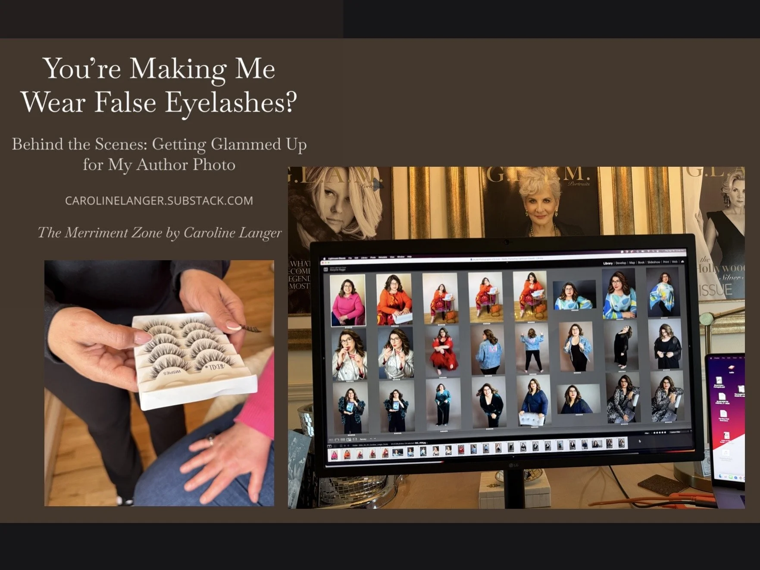
Task: Select Loupe view in the toolbar
Action: pos(337,440)
